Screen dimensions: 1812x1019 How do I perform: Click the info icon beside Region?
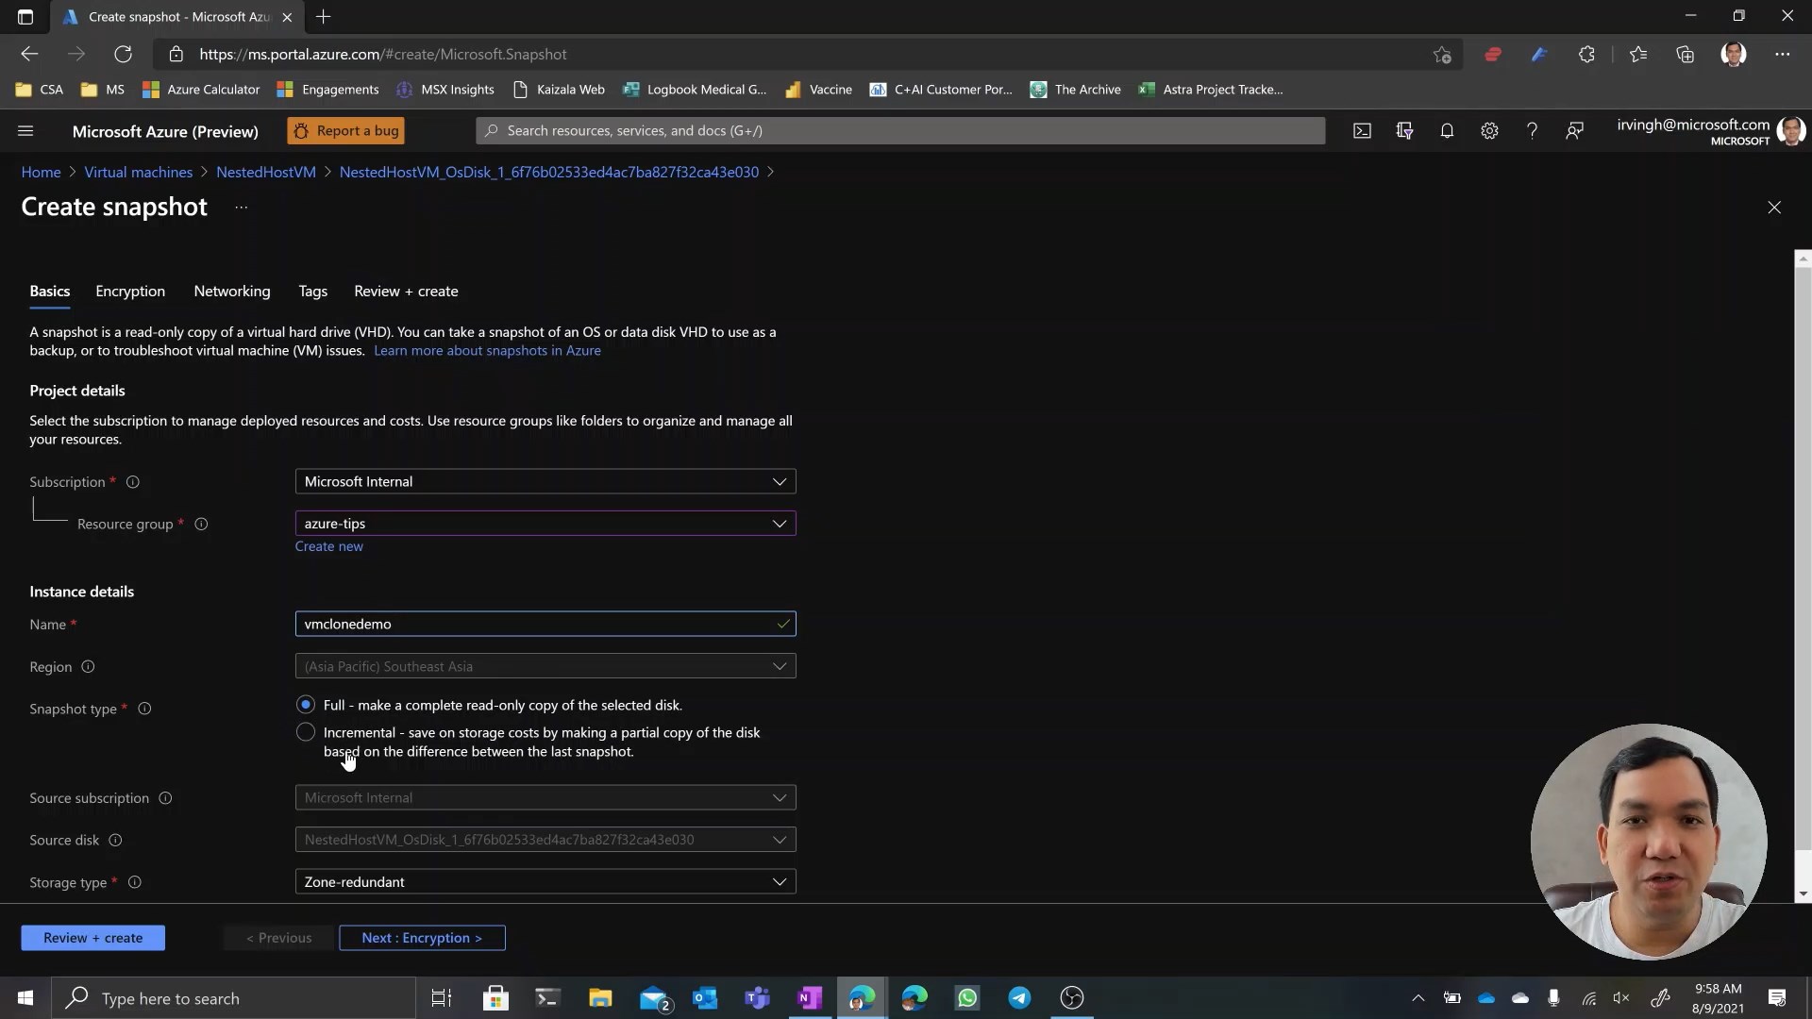coord(88,667)
